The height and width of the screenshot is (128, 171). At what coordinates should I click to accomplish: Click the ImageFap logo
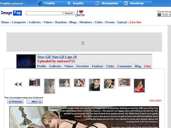pos(11,13)
